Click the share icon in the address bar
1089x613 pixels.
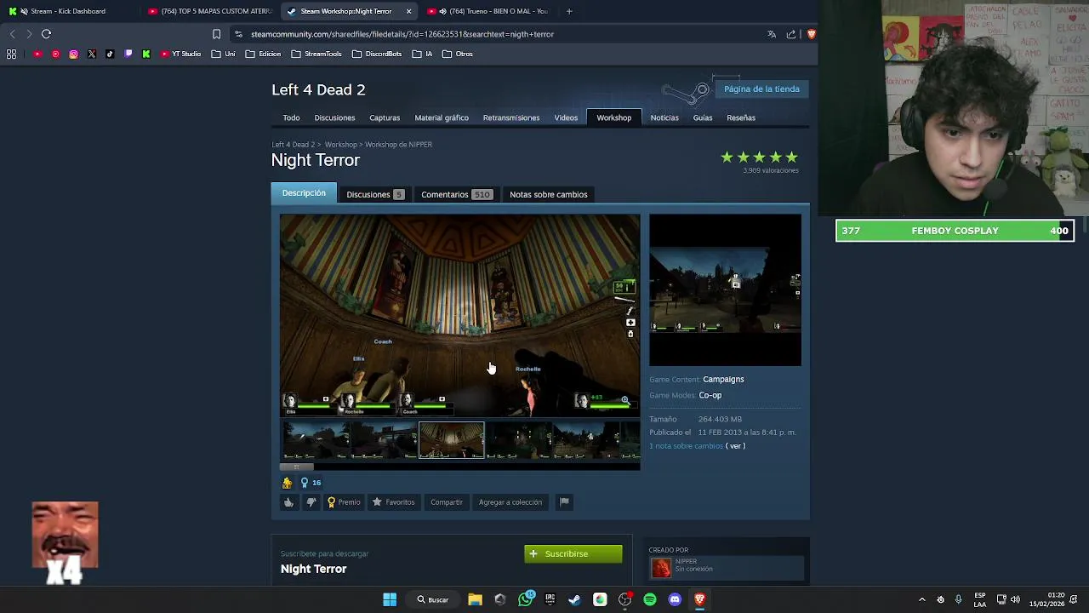[791, 34]
